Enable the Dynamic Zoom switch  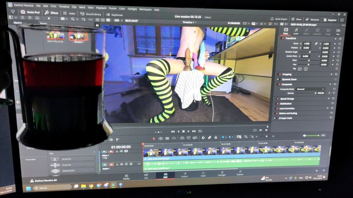pos(279,79)
